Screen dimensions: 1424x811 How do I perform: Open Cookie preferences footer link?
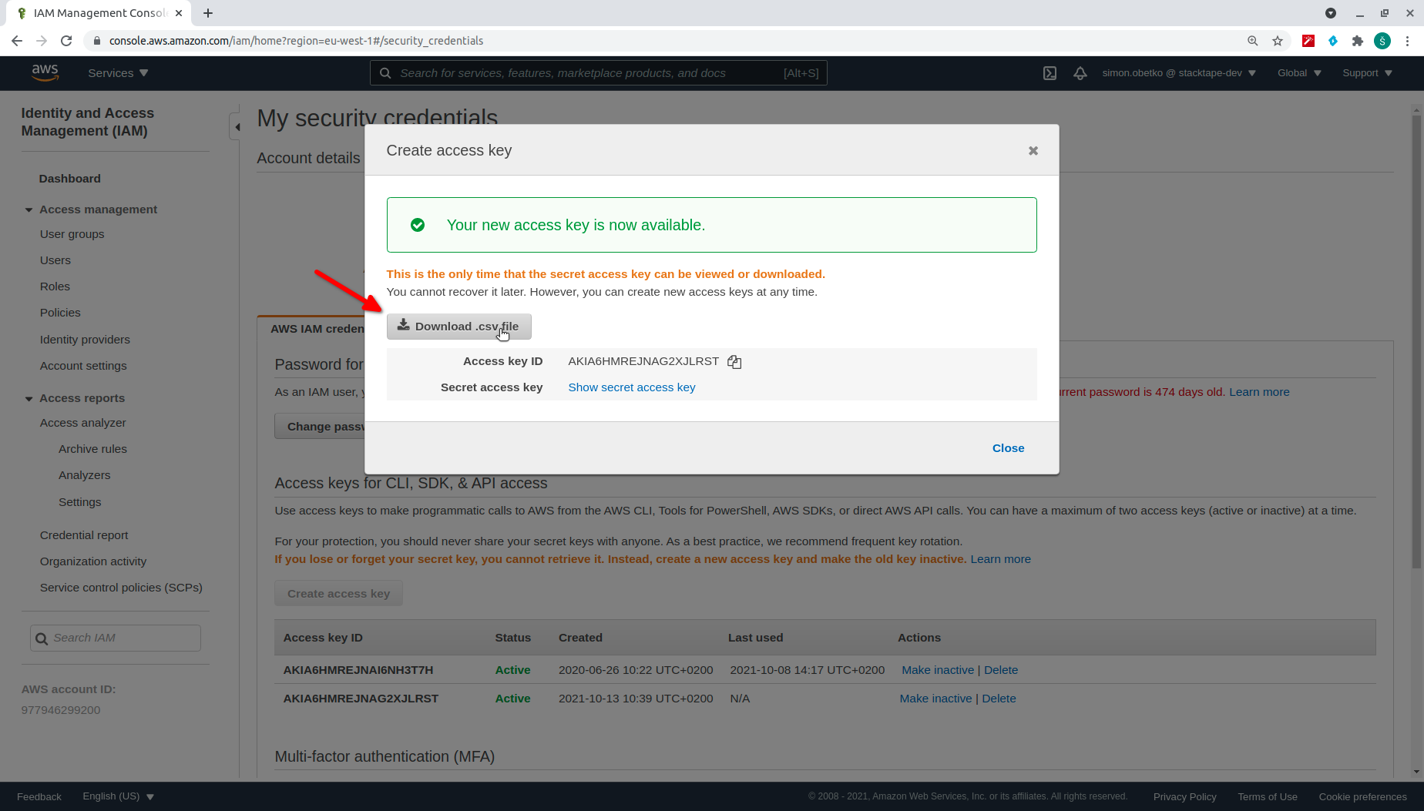(1362, 796)
